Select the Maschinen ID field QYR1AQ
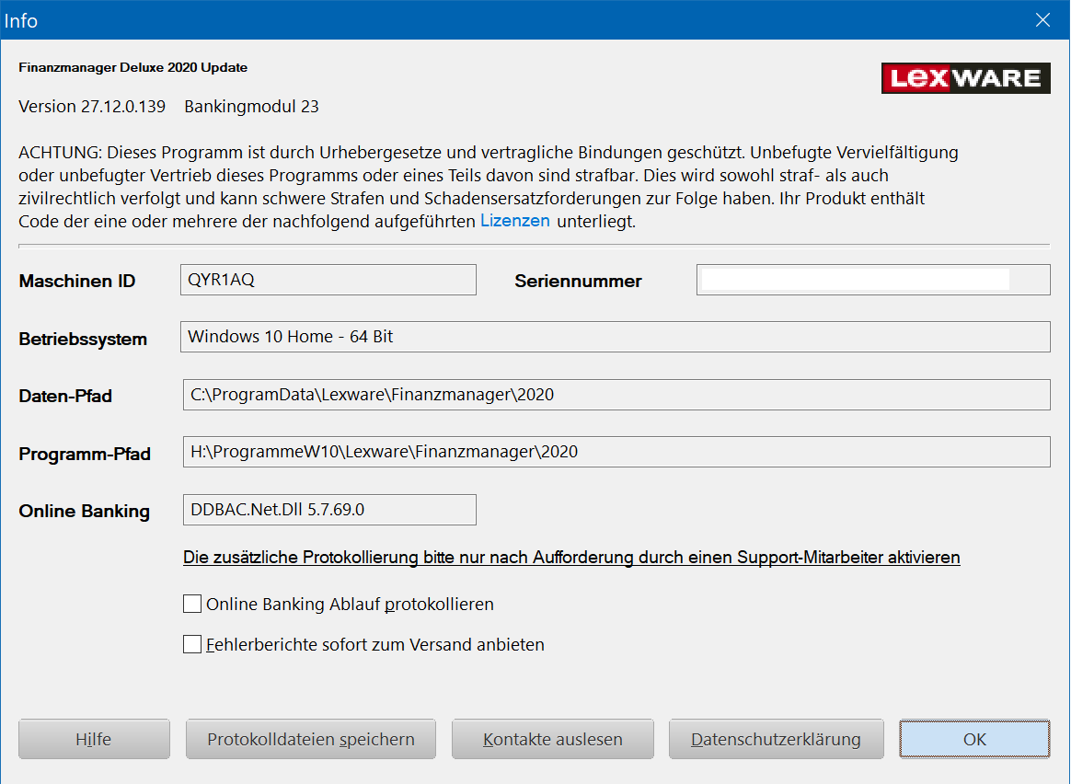 (x=328, y=280)
